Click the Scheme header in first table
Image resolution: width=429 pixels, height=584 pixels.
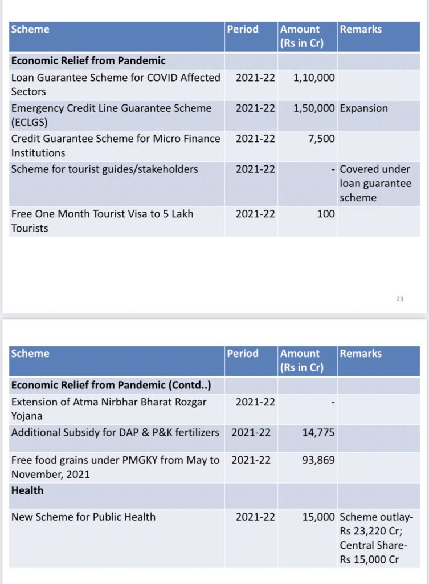30,29
